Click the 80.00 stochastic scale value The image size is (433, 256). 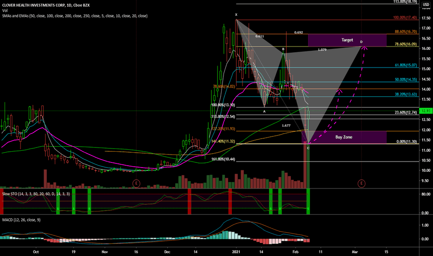point(426,194)
